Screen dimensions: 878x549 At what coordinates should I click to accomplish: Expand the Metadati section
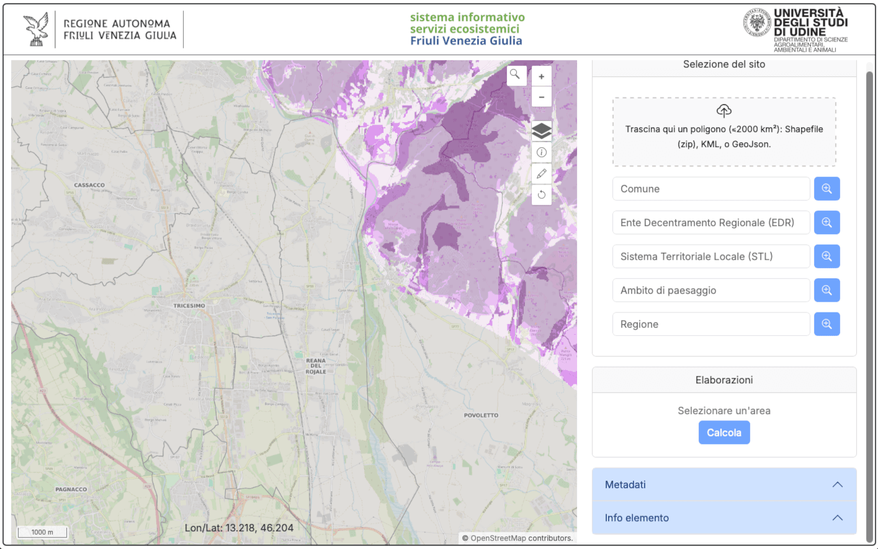tap(724, 484)
